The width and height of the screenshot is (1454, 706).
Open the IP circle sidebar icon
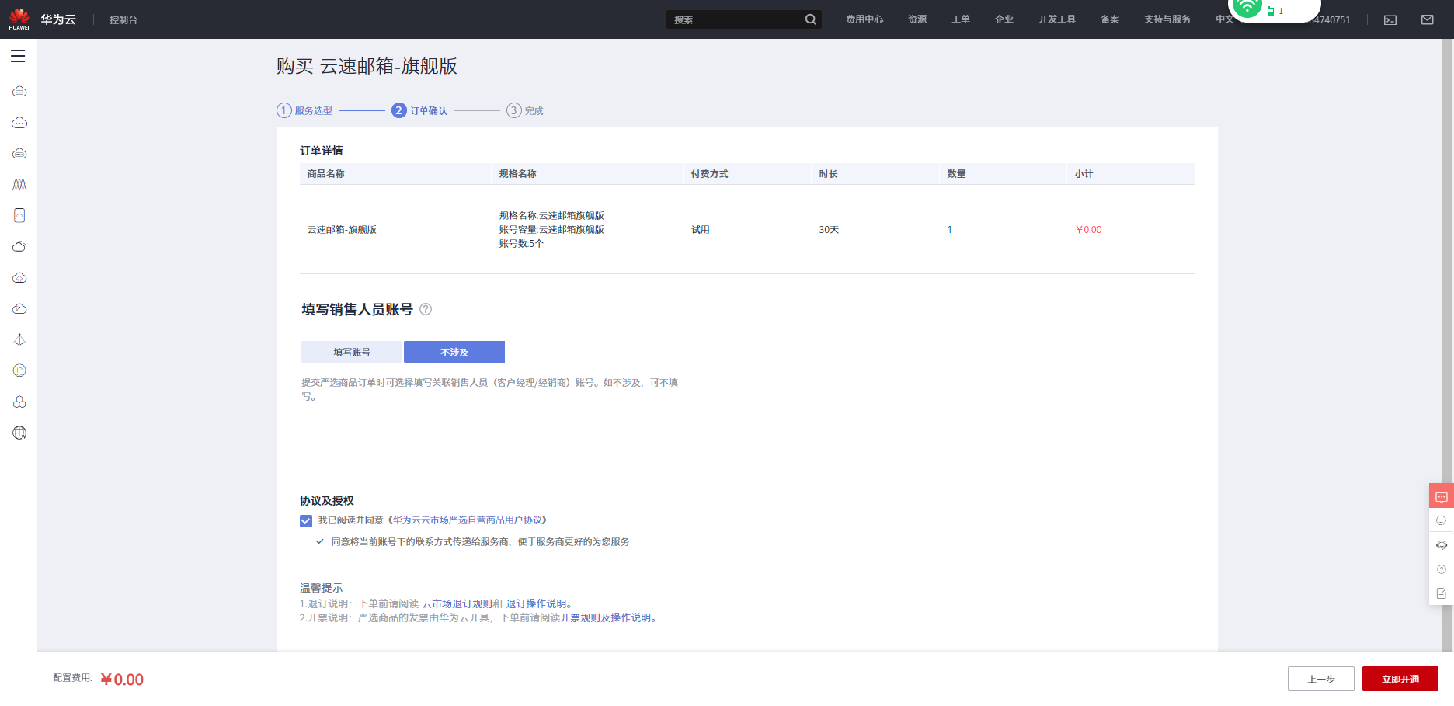[x=19, y=370]
